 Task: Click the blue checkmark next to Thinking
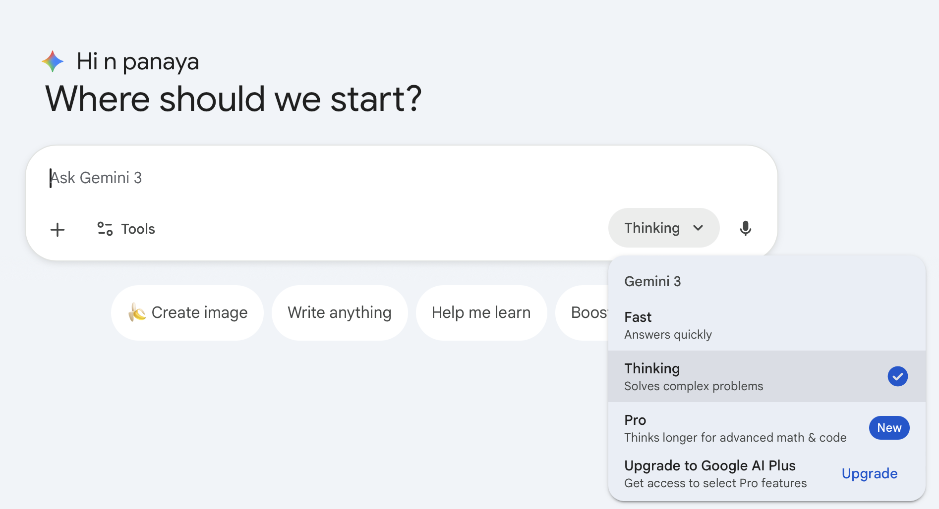pyautogui.click(x=897, y=376)
